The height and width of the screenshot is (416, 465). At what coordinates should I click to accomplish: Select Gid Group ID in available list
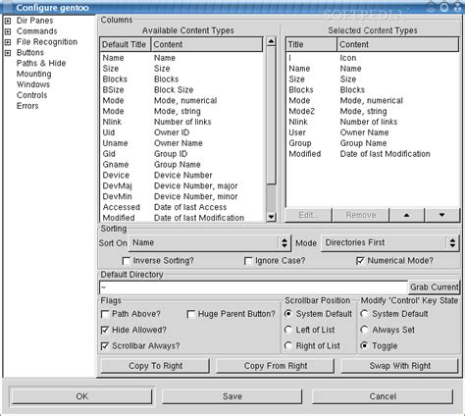coord(181,154)
